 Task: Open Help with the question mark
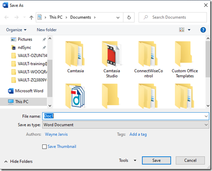click(203, 30)
